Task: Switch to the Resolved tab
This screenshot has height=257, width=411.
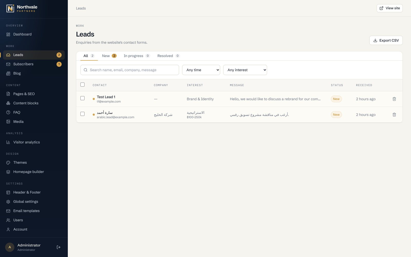Action: (x=168, y=56)
